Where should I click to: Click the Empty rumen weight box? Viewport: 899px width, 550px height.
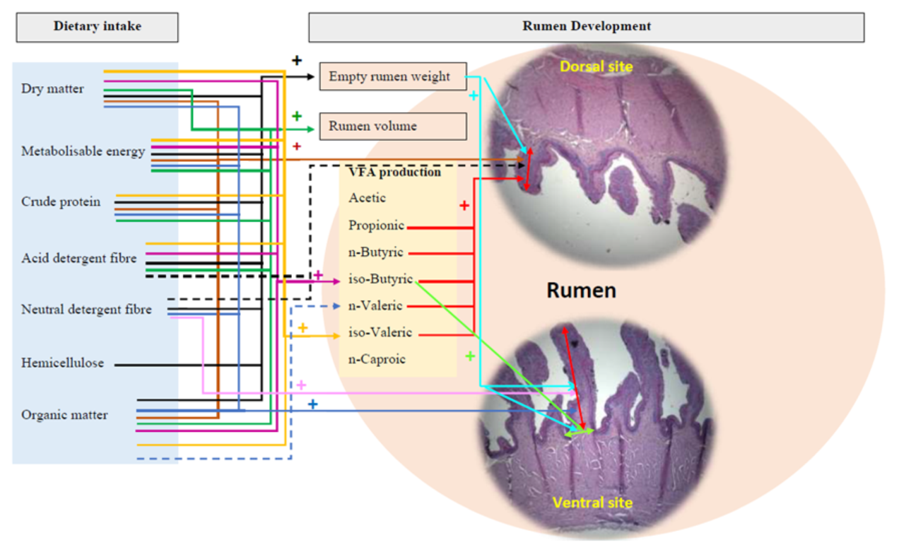(392, 76)
